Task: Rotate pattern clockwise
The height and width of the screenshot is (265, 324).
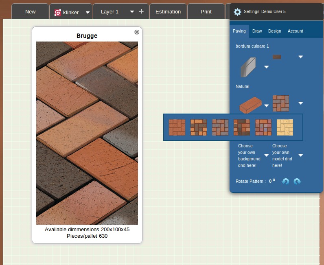Action: [x=297, y=181]
